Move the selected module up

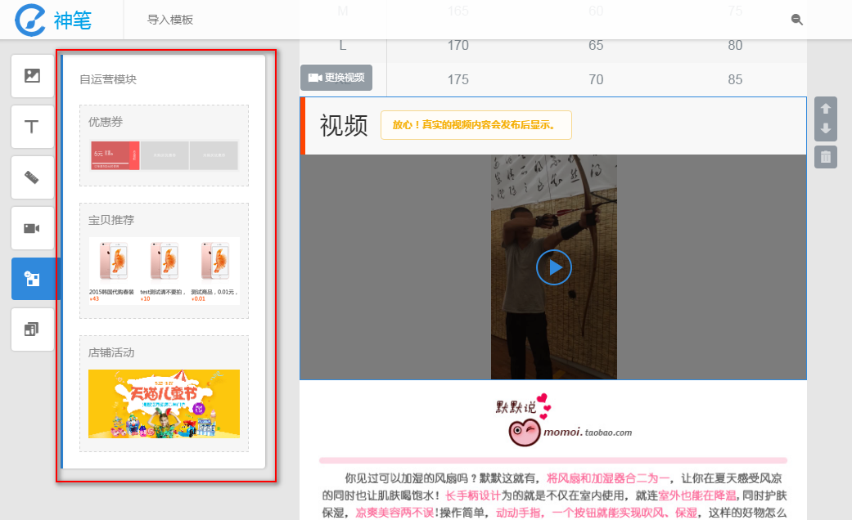click(x=826, y=107)
